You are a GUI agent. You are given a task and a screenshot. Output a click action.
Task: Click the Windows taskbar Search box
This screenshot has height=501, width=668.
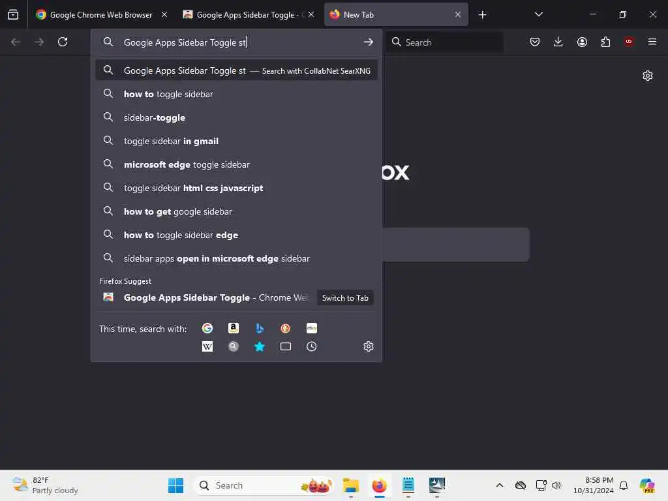coord(264,485)
